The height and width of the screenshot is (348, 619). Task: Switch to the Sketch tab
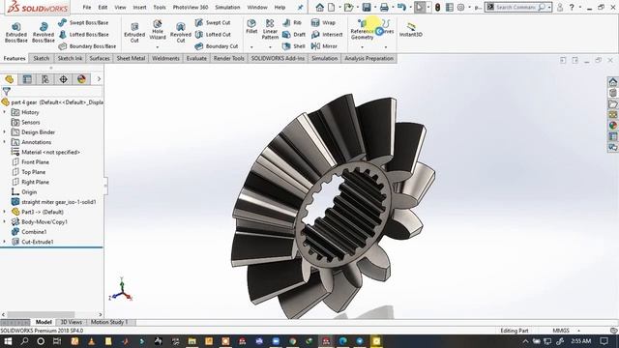(41, 58)
